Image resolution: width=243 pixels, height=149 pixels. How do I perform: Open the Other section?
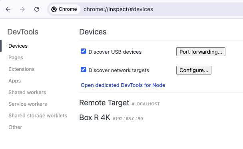(15, 127)
